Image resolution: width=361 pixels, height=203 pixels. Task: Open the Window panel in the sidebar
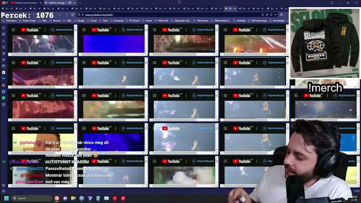4,66
